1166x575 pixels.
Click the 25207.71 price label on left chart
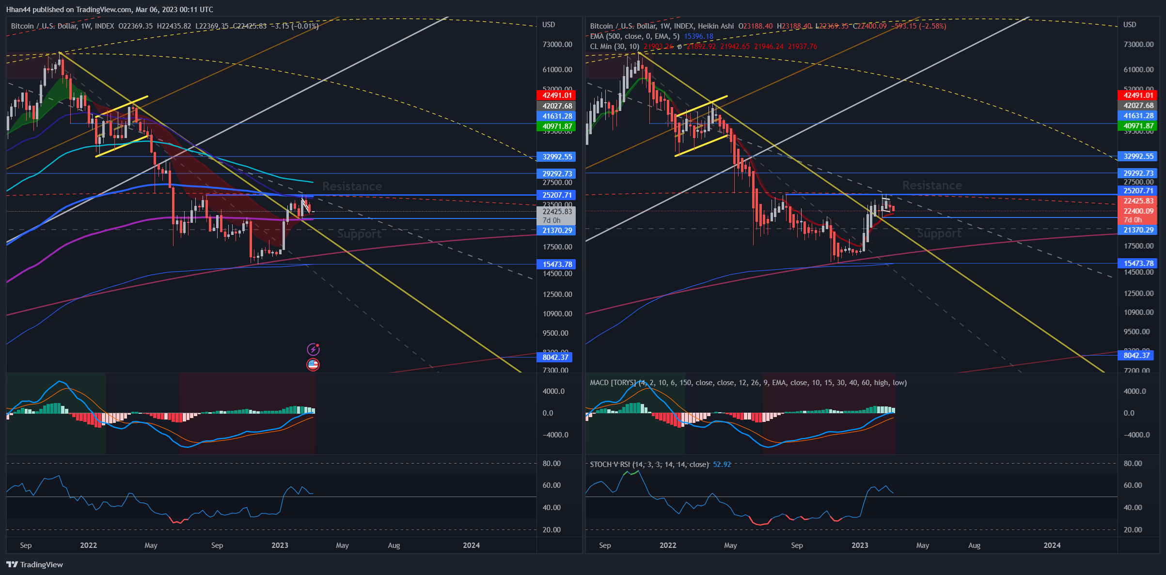tap(556, 195)
